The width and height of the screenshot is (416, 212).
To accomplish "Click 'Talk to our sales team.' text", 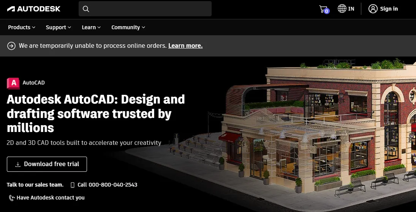I will [x=35, y=185].
